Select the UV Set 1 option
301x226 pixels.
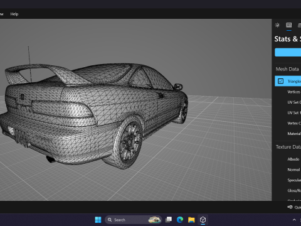[x=294, y=112]
